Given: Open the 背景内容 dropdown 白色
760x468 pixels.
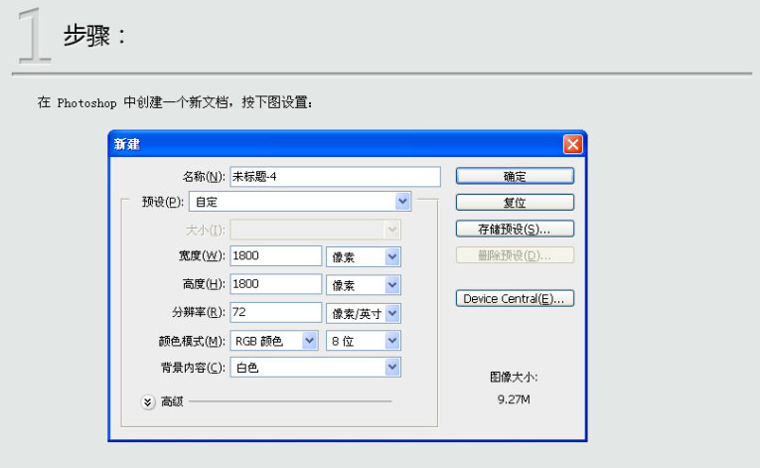Looking at the screenshot, I should tap(315, 367).
